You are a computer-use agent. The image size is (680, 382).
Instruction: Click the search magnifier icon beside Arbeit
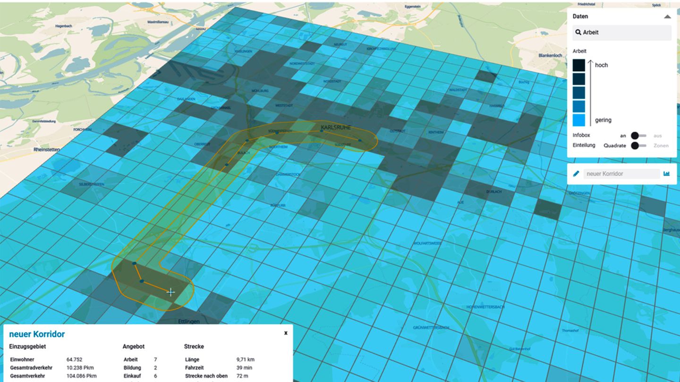pos(578,33)
